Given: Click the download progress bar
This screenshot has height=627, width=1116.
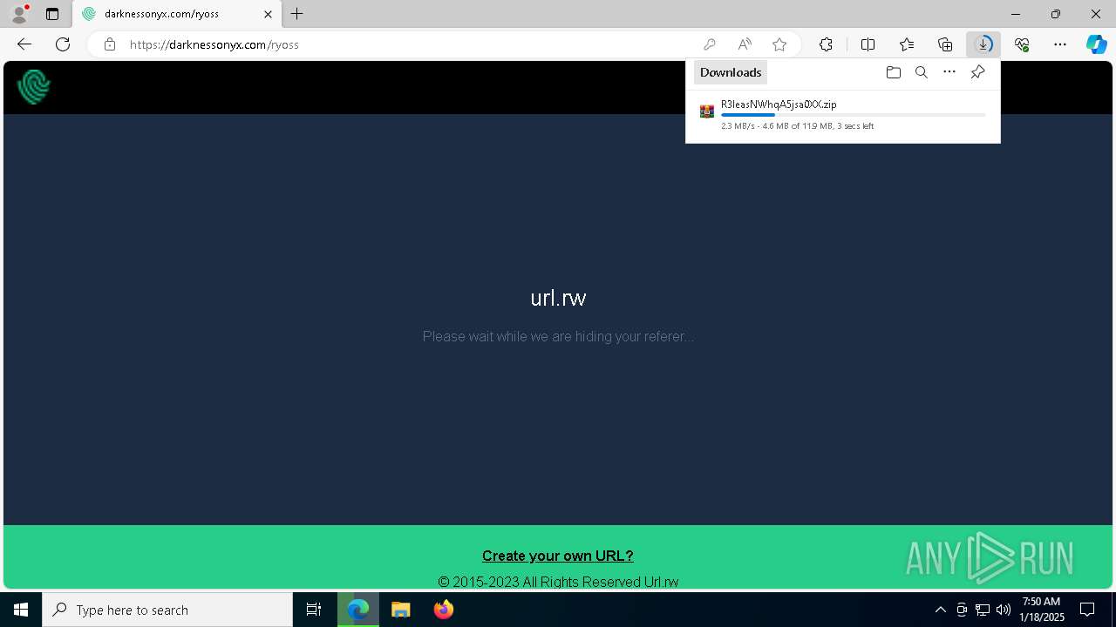Looking at the screenshot, I should coord(854,115).
